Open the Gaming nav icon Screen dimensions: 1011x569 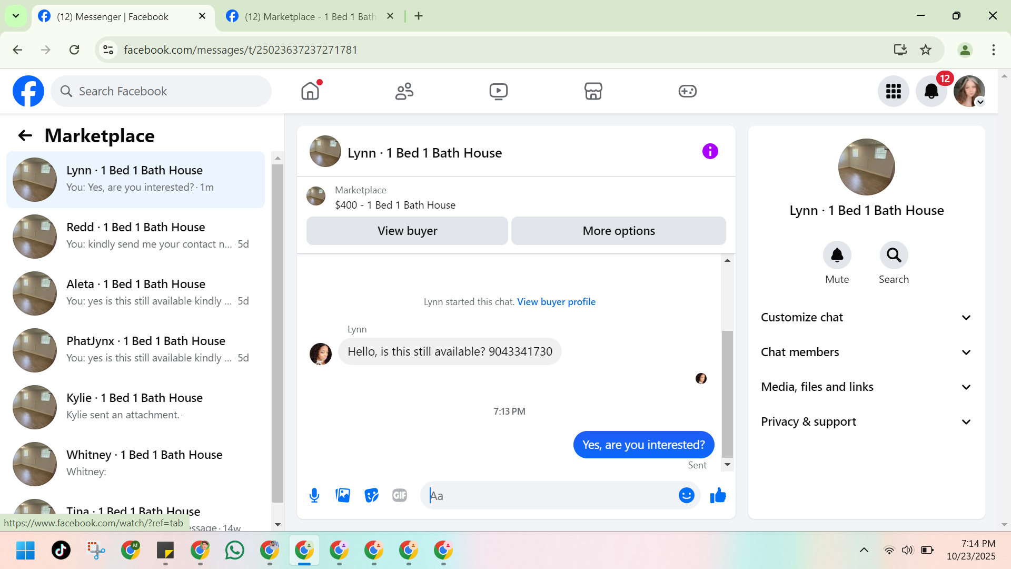coord(687,91)
